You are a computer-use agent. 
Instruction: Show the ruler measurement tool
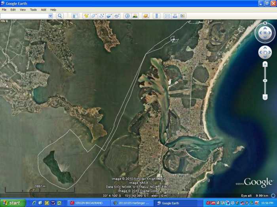[x=156, y=16]
